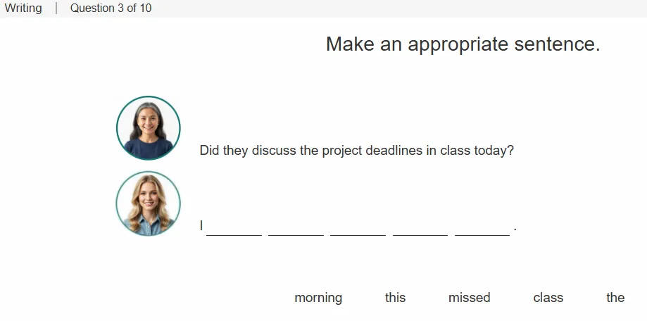The width and height of the screenshot is (647, 321).
Task: Click the third blank in the sentence
Action: point(358,227)
